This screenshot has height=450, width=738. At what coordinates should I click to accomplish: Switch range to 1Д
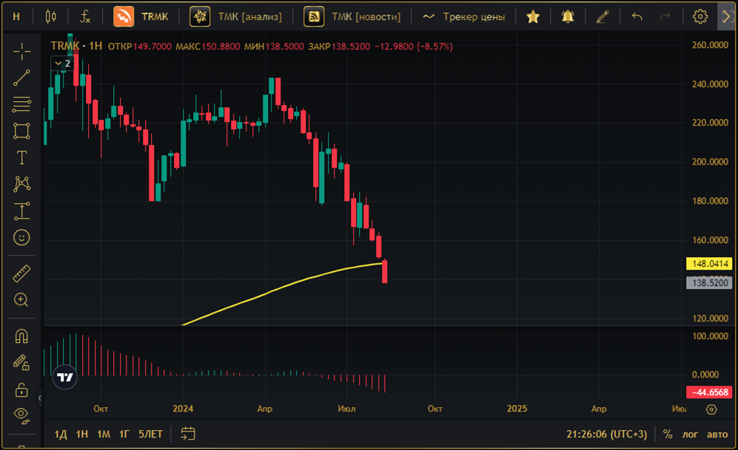click(61, 434)
